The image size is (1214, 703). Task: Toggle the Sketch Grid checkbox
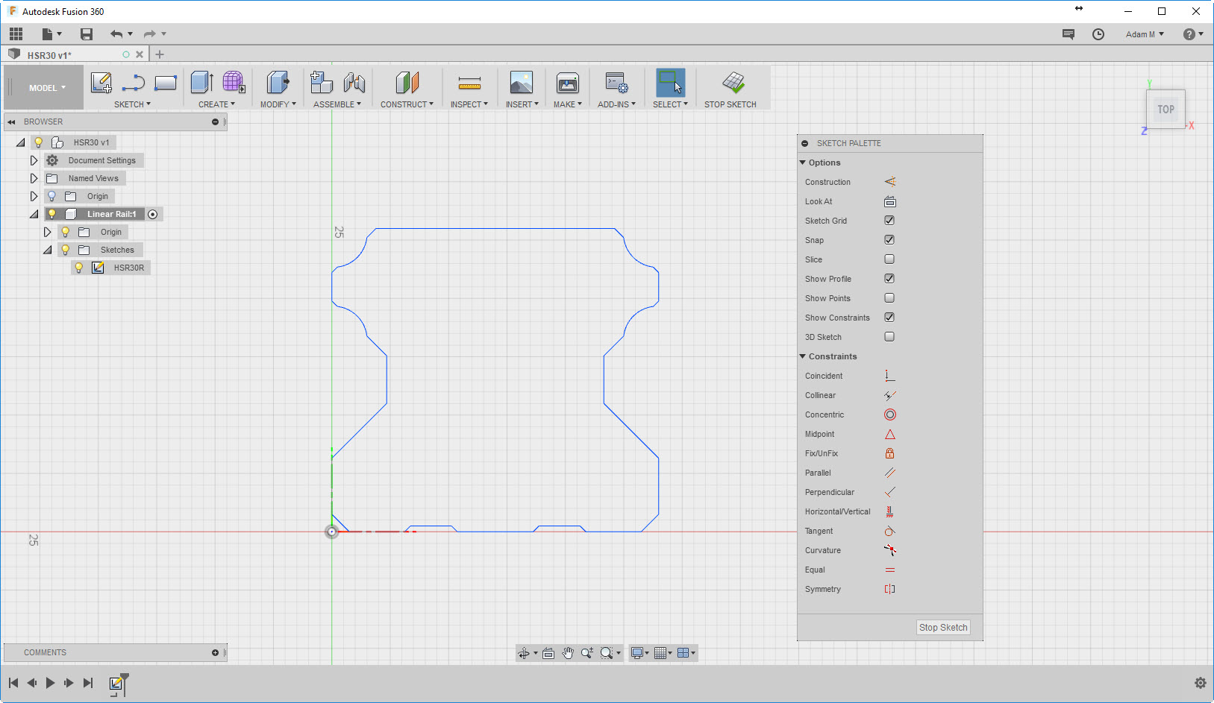pos(889,221)
